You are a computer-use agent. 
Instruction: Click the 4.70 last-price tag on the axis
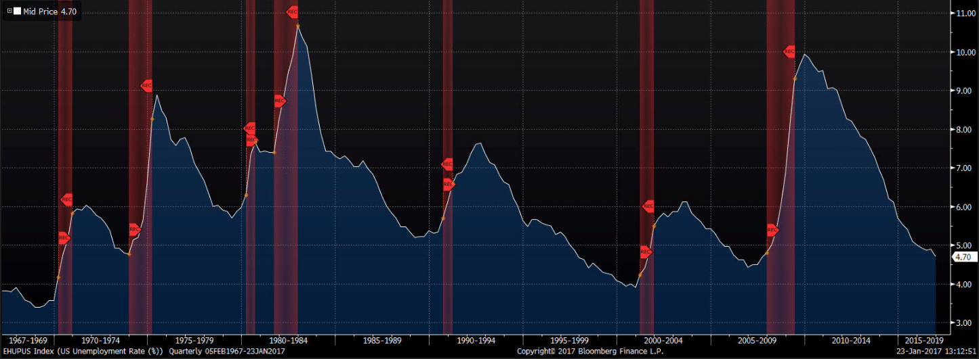click(x=962, y=257)
